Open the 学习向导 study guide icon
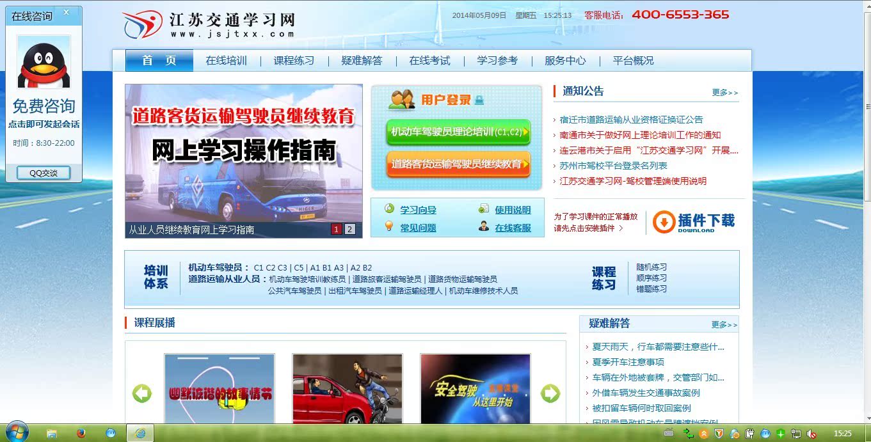The width and height of the screenshot is (871, 442). pyautogui.click(x=388, y=209)
